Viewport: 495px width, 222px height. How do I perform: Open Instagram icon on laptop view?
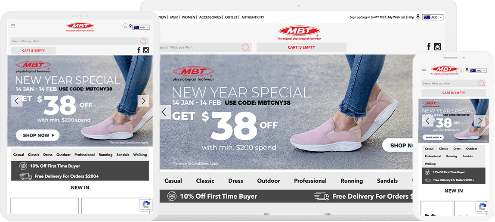pos(437,47)
